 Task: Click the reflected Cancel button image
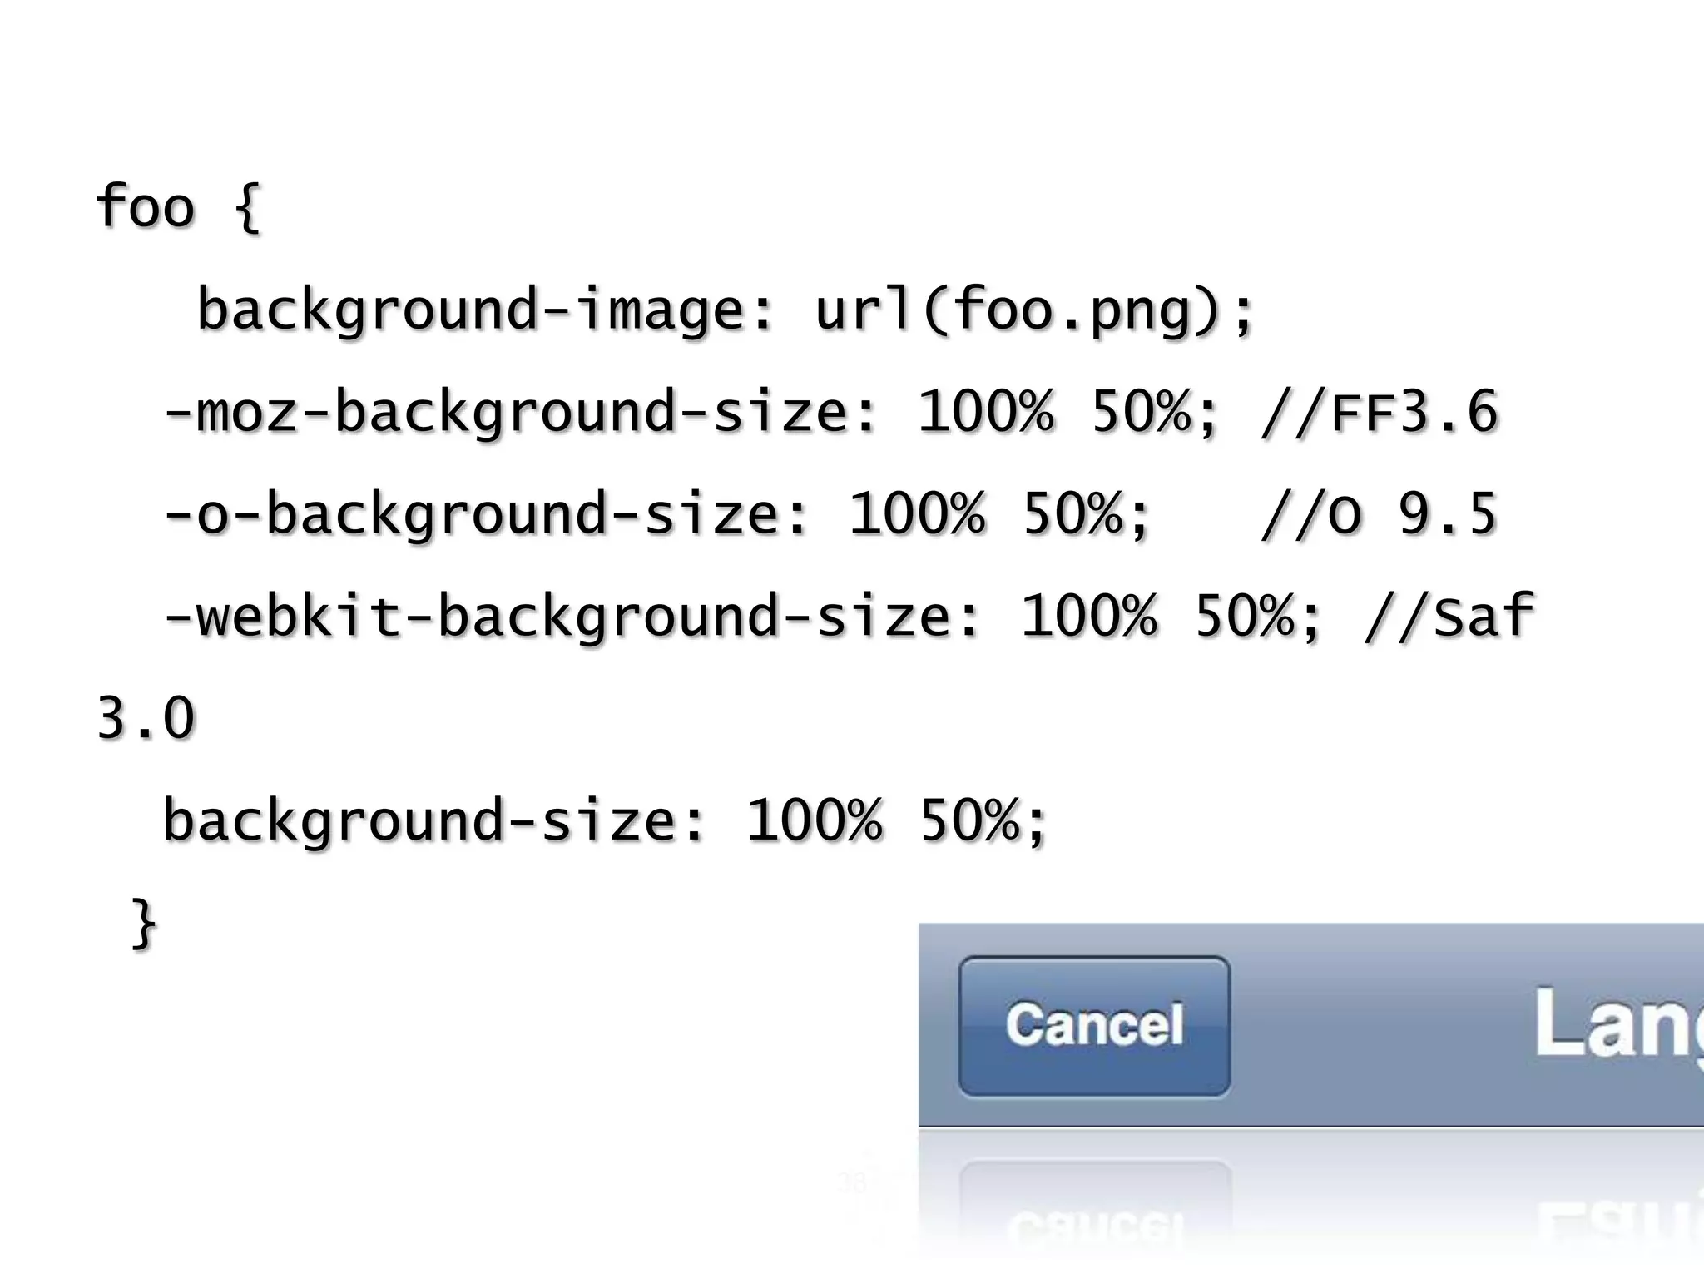1094,1206
